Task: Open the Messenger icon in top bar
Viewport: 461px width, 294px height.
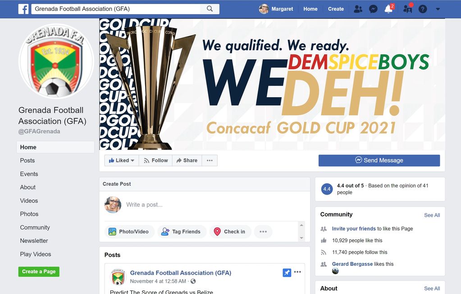Action: (374, 9)
